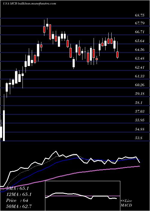Open the MACD inset chart panel
Screen dimensions: 150x211
click(82, 196)
